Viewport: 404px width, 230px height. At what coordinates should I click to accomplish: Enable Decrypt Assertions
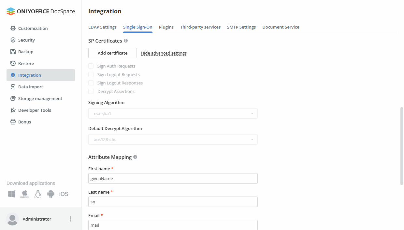click(91, 91)
